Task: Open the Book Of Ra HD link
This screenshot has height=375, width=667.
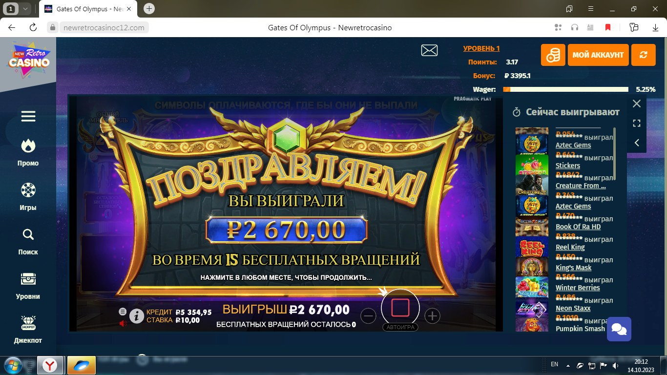Action: 578,227
